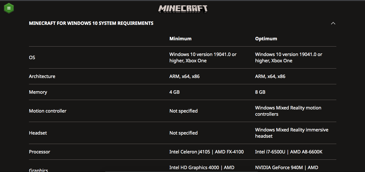Click the Processor row label
The width and height of the screenshot is (365, 172).
(40, 152)
